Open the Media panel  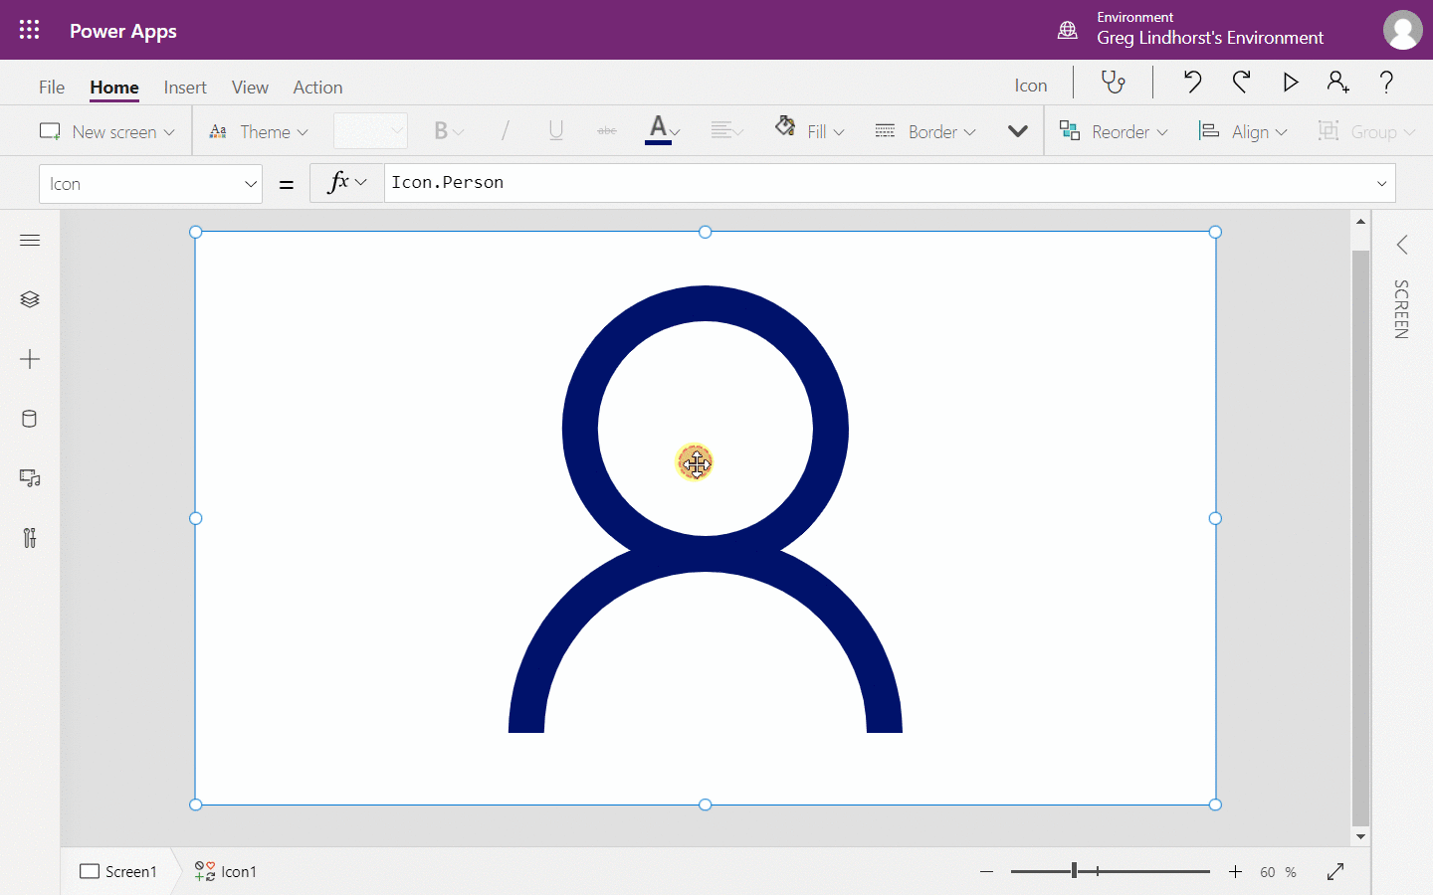coord(30,478)
